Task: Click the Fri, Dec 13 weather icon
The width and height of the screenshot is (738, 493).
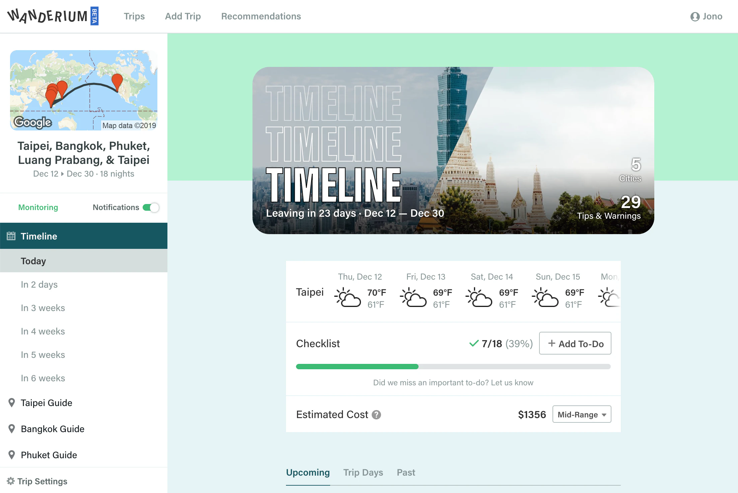Action: coord(414,297)
